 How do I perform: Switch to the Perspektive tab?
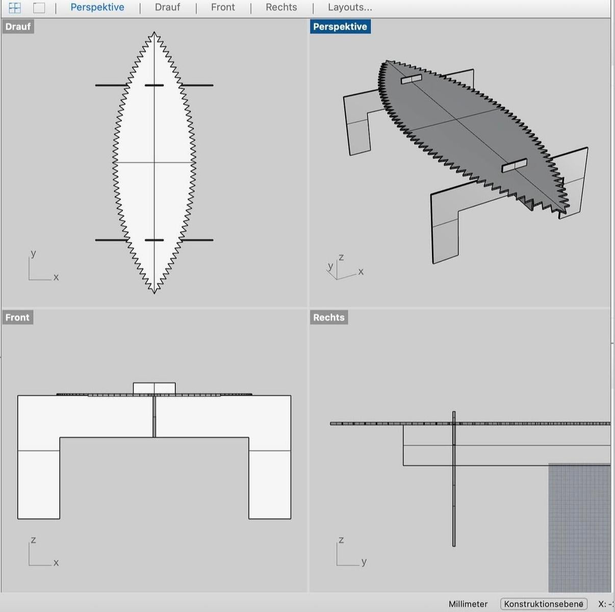[97, 8]
